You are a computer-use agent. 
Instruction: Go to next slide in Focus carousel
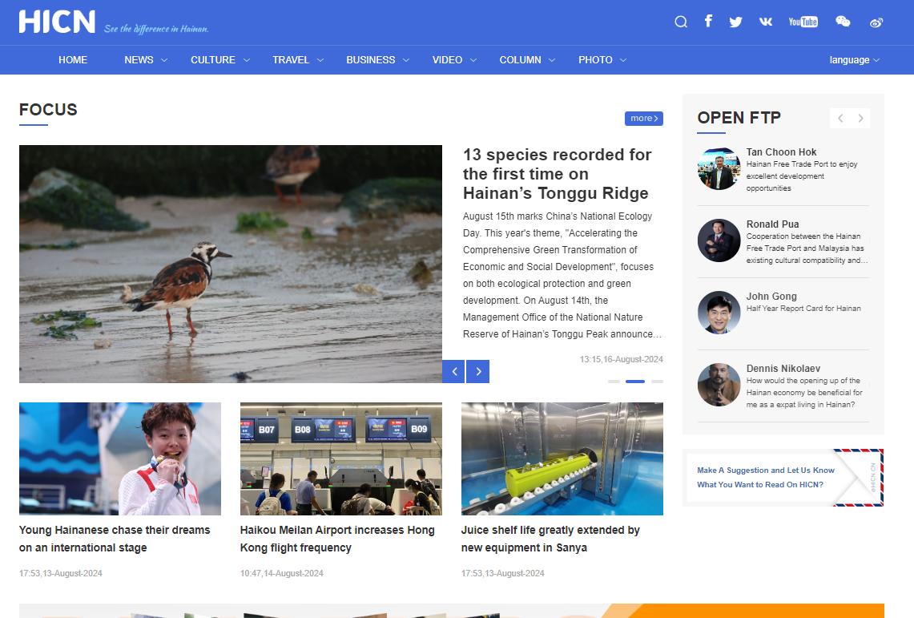[478, 371]
